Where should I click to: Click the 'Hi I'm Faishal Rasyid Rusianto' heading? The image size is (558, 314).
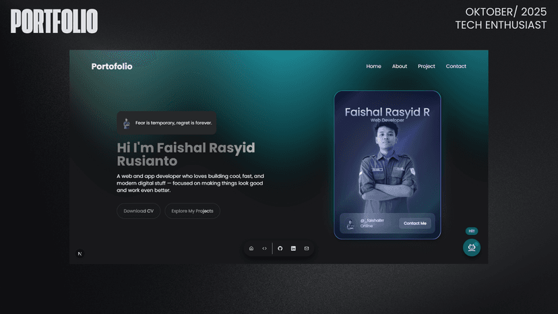point(186,154)
